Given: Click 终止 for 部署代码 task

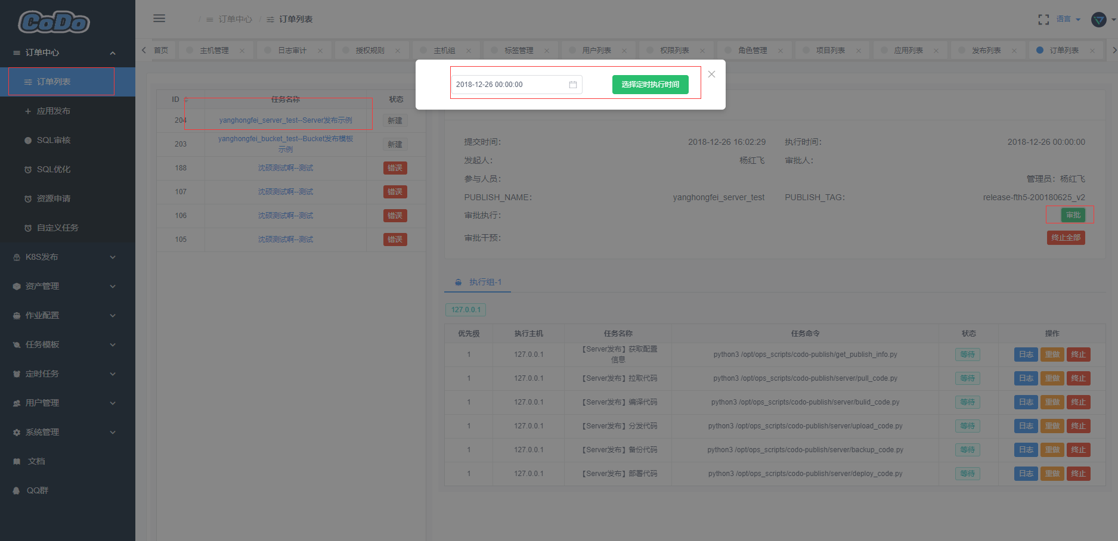Looking at the screenshot, I should (1078, 474).
